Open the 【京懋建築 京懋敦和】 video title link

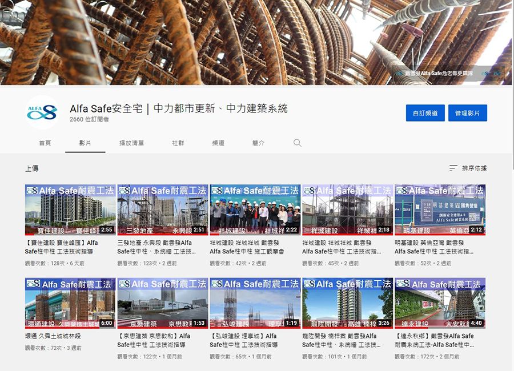(154, 336)
